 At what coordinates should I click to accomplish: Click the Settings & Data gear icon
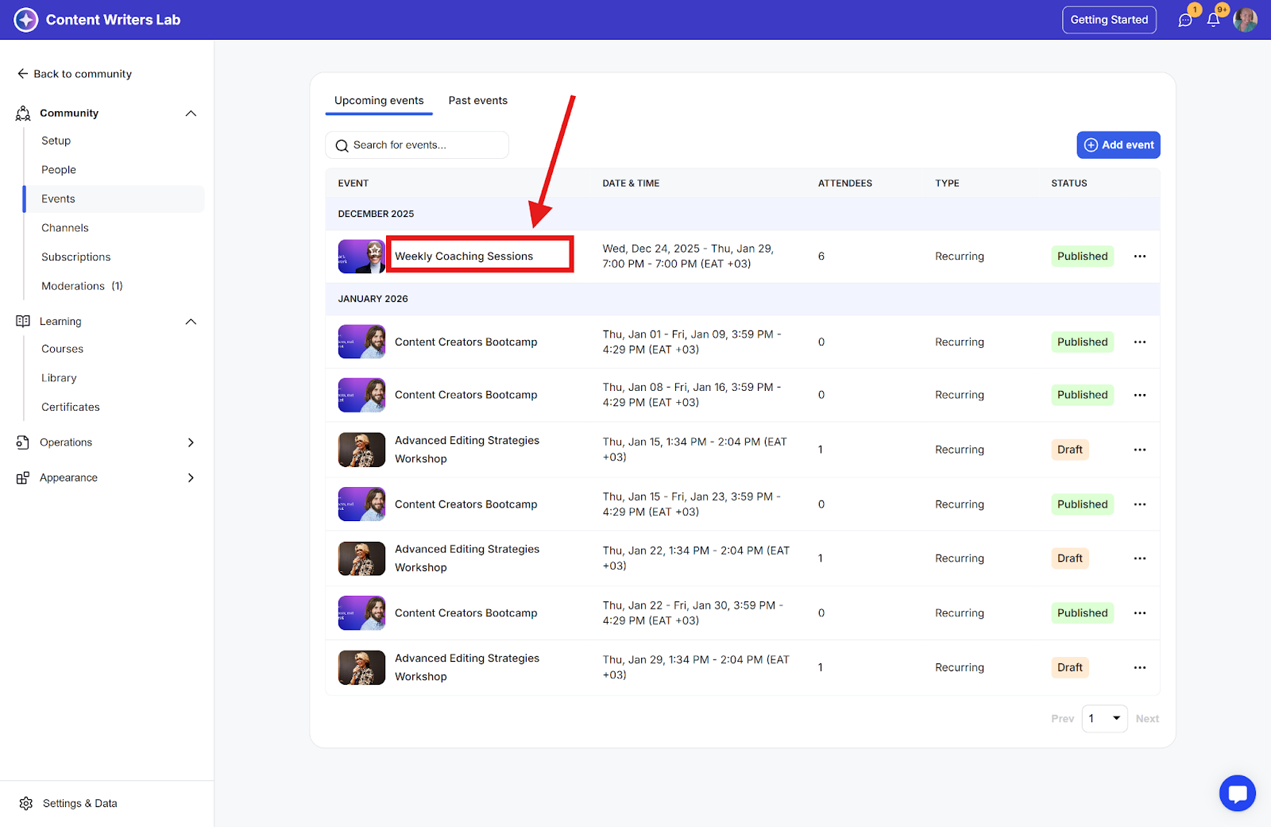pyautogui.click(x=26, y=803)
